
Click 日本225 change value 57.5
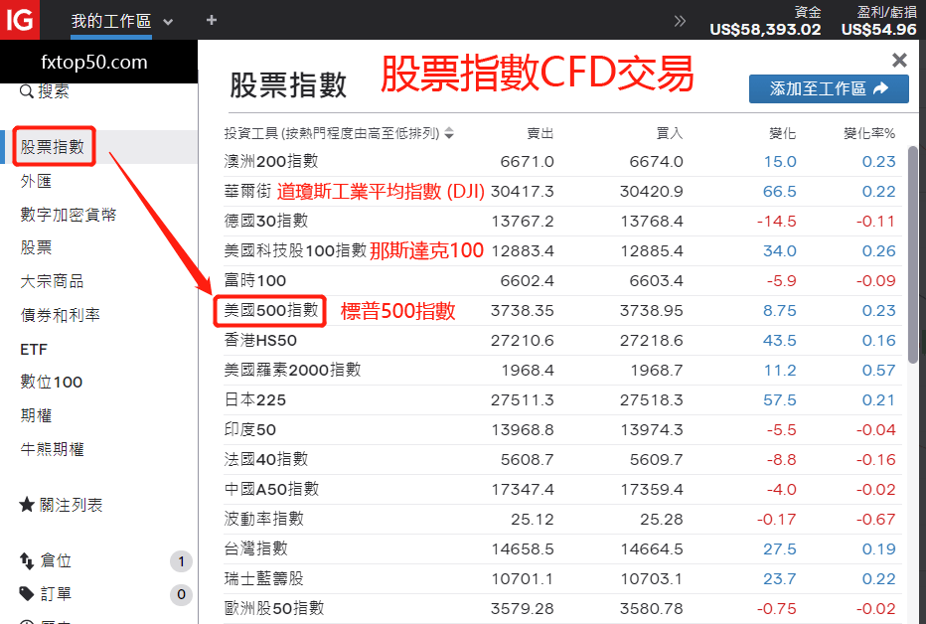pyautogui.click(x=780, y=399)
